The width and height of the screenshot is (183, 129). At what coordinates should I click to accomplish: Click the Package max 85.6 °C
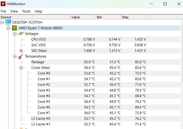pos(140,62)
